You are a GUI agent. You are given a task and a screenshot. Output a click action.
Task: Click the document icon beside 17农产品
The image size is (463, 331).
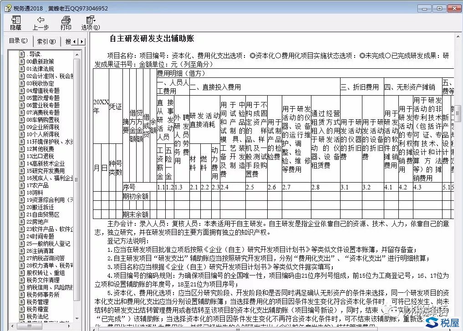22,185
